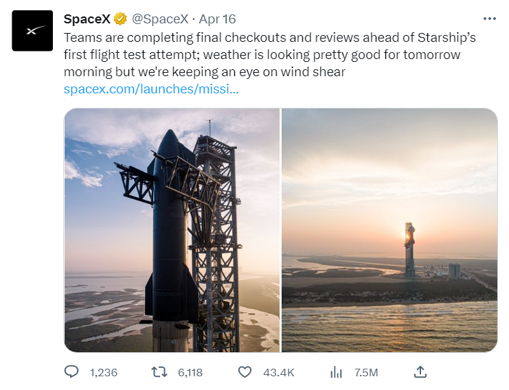Click the retweet arrows icon
This screenshot has height=390, width=509.
[159, 371]
